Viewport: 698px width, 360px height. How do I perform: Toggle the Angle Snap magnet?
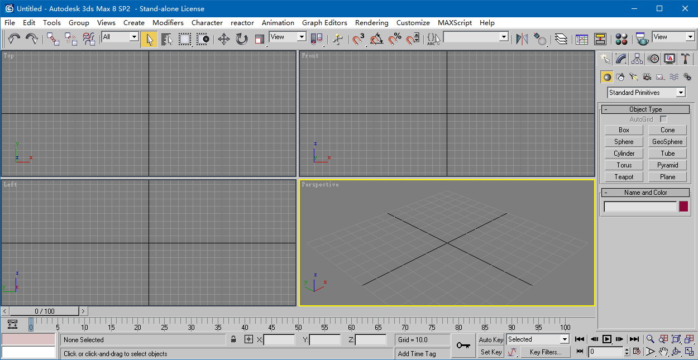tap(377, 39)
